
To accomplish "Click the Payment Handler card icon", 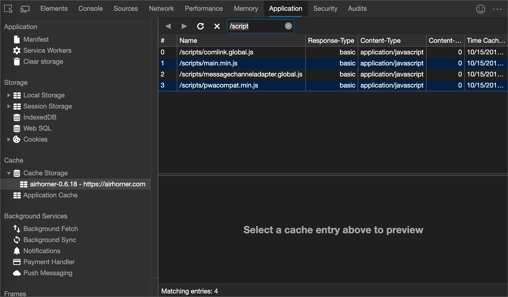I will coord(17,262).
